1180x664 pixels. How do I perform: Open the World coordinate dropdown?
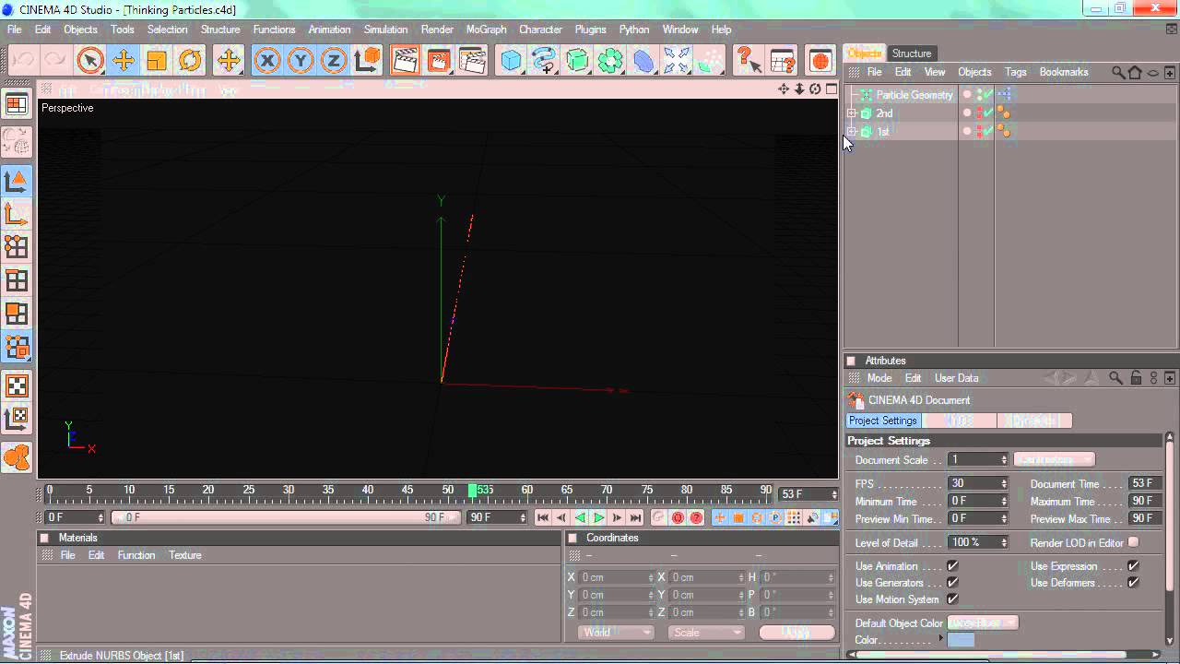(x=616, y=633)
